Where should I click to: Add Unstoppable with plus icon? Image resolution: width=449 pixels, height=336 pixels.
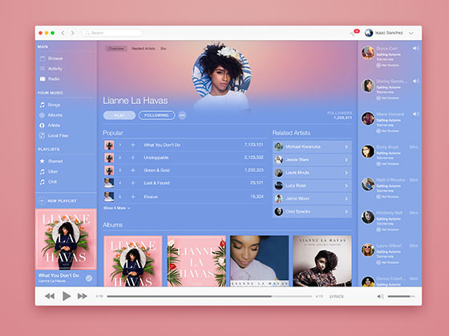point(133,158)
